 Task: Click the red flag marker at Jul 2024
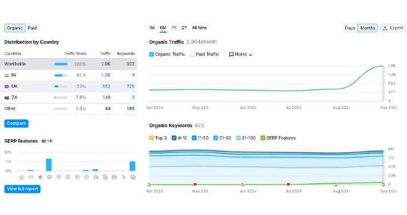(289, 184)
